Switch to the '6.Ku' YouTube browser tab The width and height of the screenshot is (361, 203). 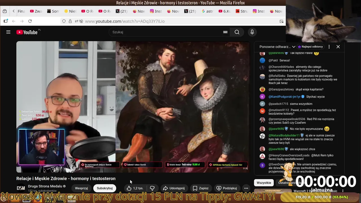click(224, 11)
